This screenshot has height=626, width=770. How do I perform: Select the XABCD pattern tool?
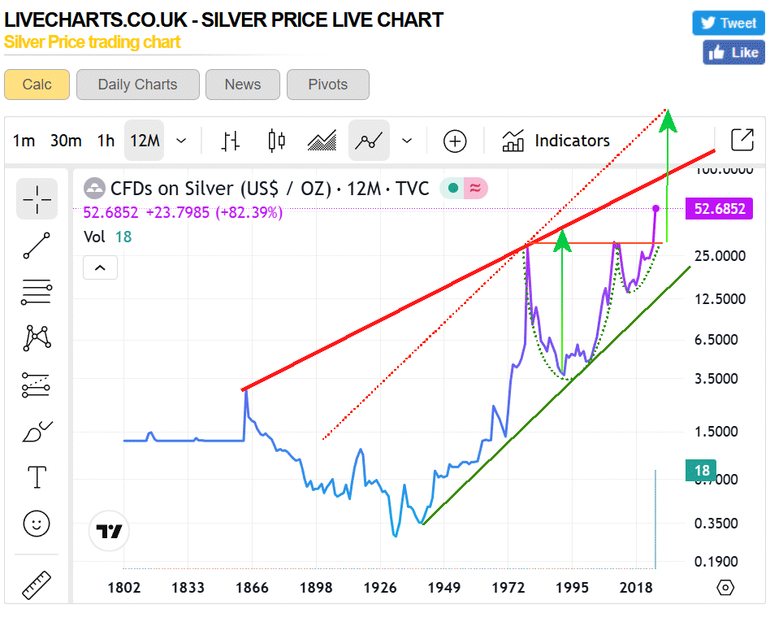[x=37, y=337]
